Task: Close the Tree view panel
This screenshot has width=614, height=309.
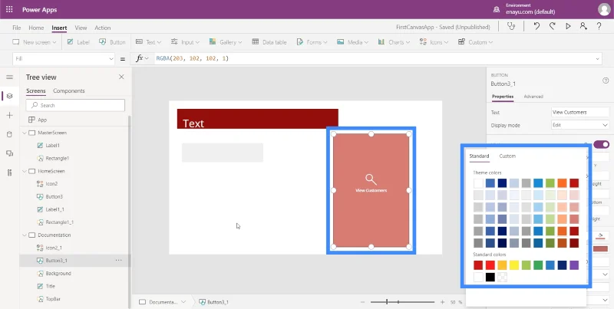Action: pyautogui.click(x=121, y=77)
